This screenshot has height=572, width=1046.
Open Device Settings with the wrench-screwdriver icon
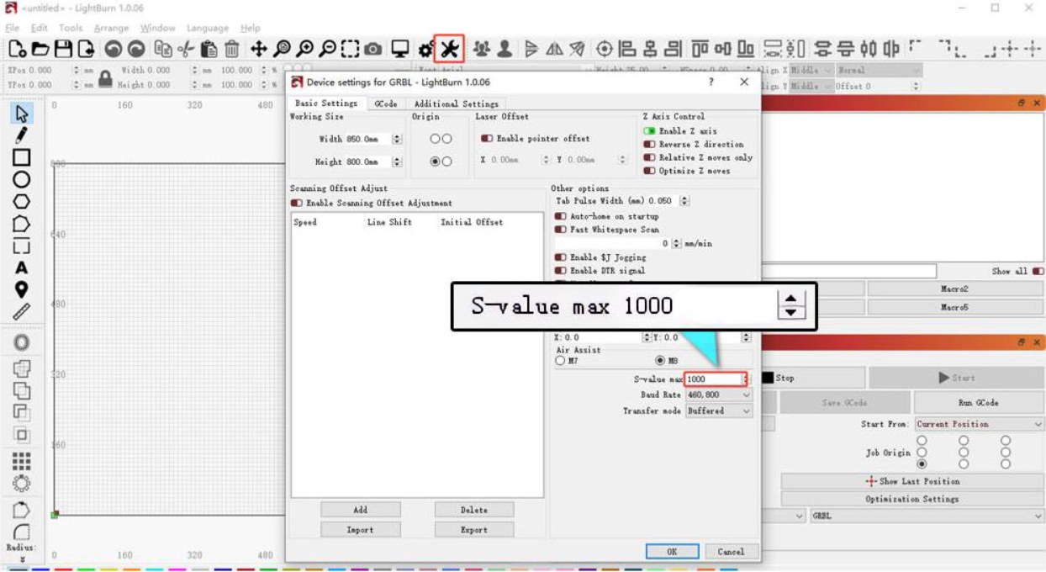(x=449, y=49)
